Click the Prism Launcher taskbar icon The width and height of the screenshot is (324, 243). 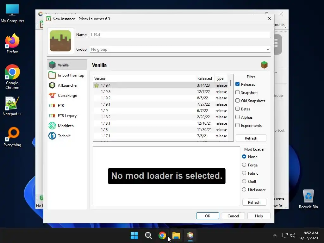[190, 235]
